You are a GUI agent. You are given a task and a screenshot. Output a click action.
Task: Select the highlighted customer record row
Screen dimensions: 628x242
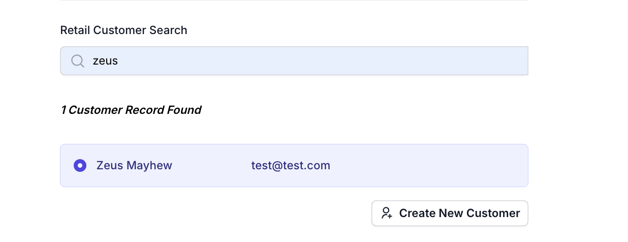pos(294,165)
